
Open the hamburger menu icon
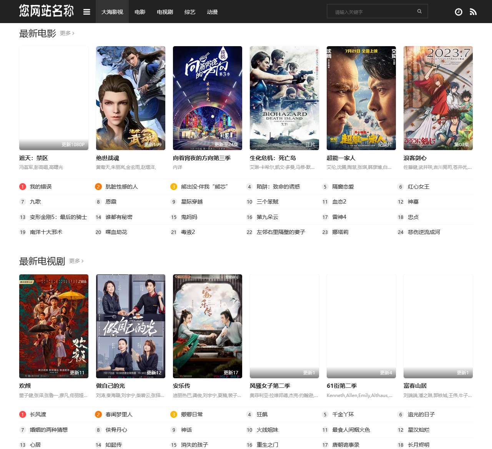coord(87,12)
